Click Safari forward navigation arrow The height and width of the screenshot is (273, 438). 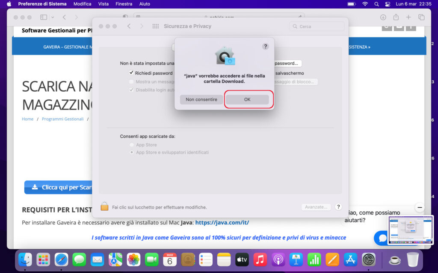point(76,17)
